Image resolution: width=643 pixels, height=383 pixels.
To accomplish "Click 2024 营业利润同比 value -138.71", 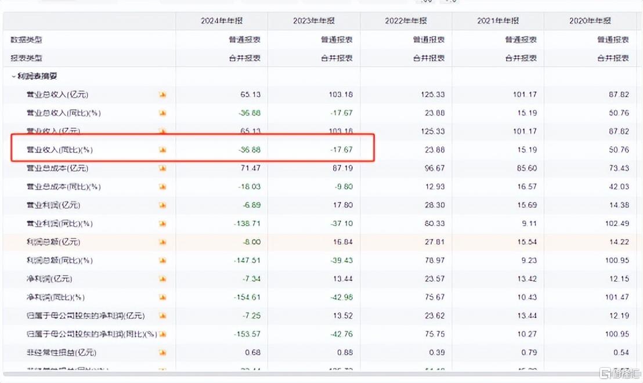I will click(247, 224).
